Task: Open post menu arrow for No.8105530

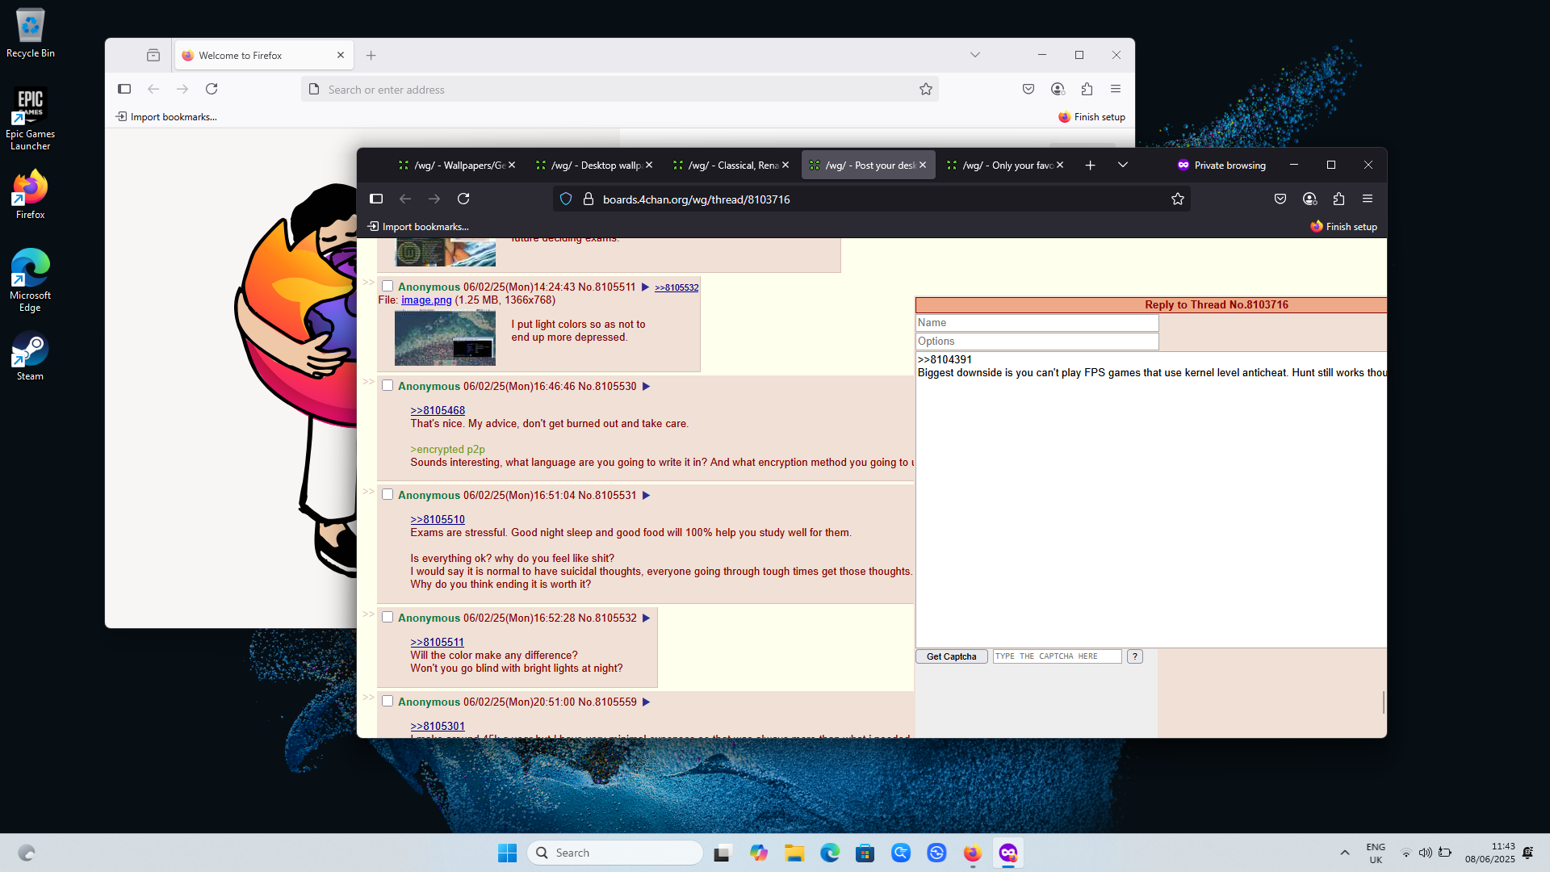Action: pyautogui.click(x=646, y=386)
